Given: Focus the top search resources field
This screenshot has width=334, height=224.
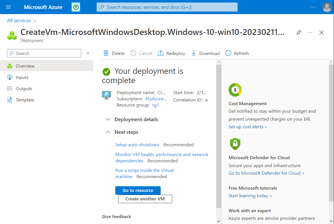Looking at the screenshot, I should click(x=167, y=7).
